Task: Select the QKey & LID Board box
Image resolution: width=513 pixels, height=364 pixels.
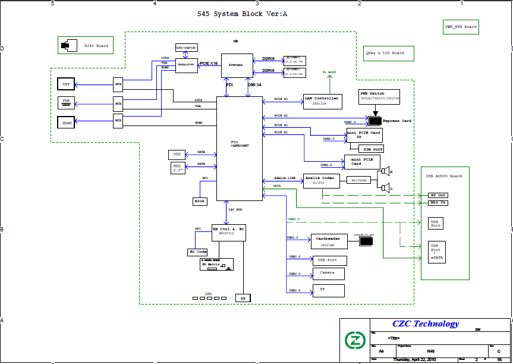Action: pos(389,54)
